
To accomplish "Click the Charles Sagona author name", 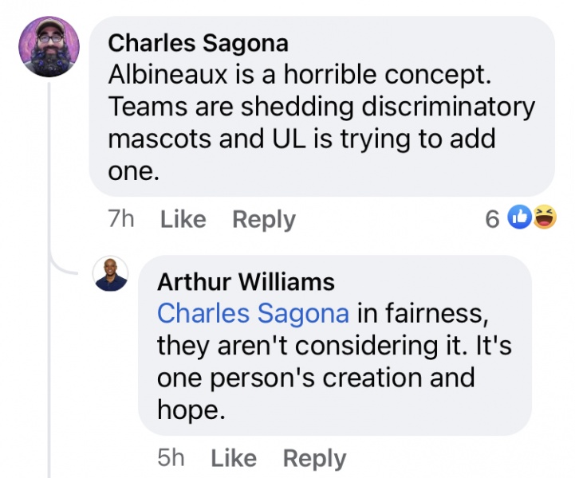I will [198, 41].
